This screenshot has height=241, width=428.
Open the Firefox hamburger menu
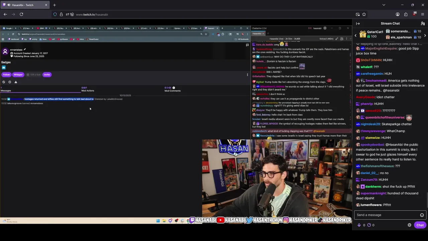click(423, 14)
